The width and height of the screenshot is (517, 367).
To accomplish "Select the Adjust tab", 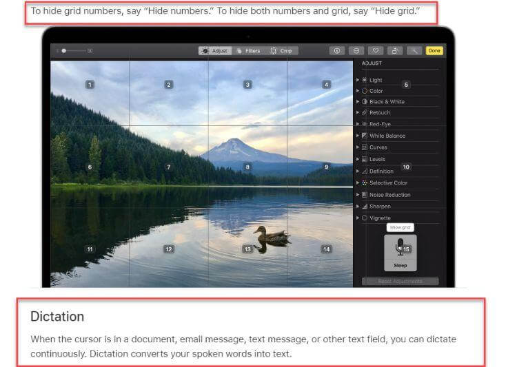I will [x=214, y=51].
